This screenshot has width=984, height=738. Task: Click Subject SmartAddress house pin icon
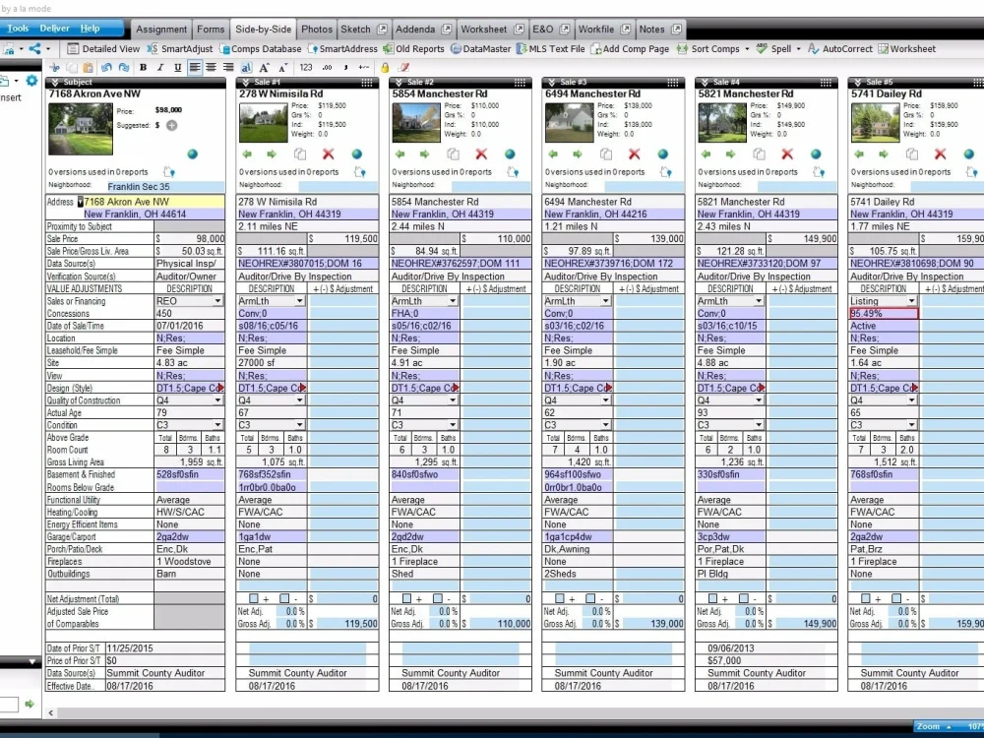click(x=169, y=171)
